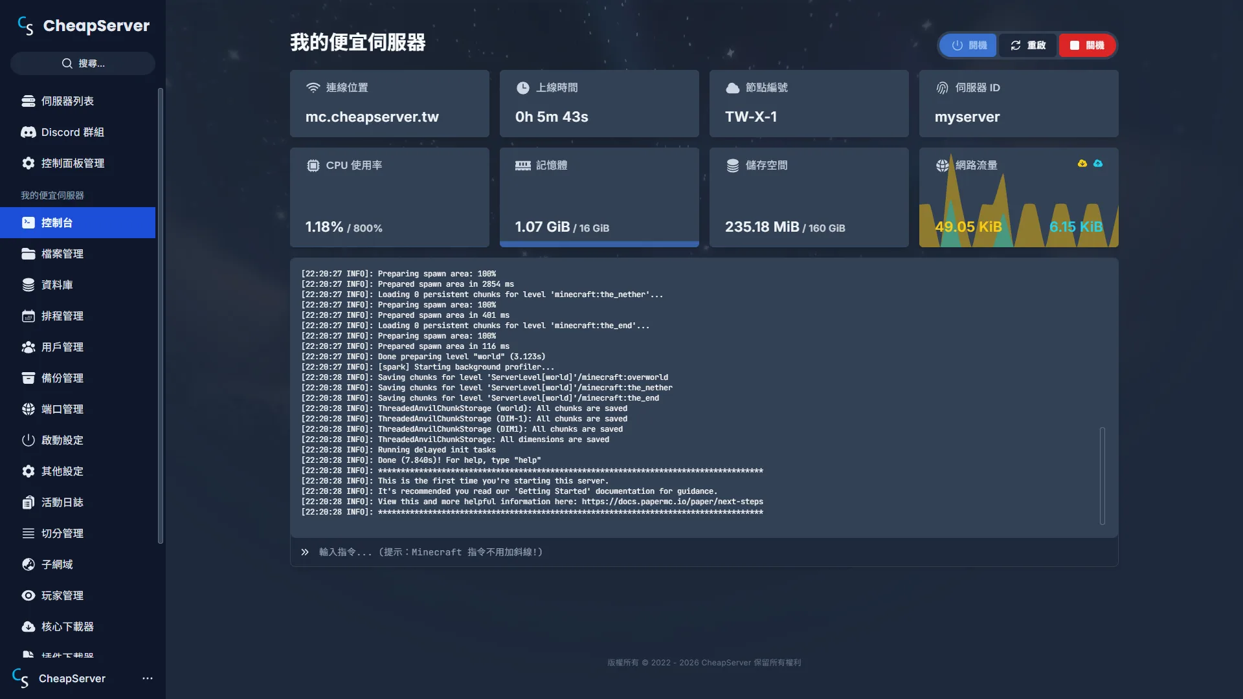
Task: Click the double-chevron command prompt icon
Action: pos(305,552)
